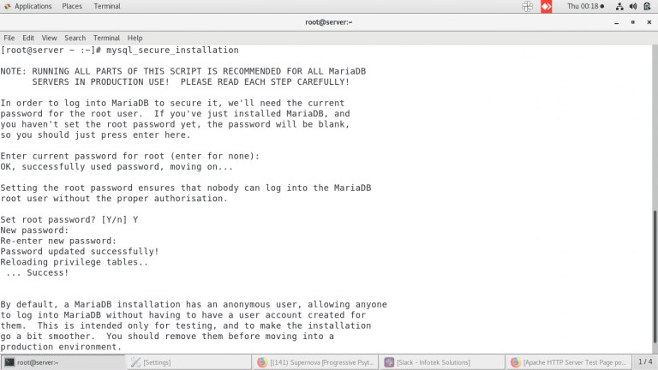Click the window title root@server:~
Image resolution: width=658 pixels, height=370 pixels.
pyautogui.click(x=329, y=22)
